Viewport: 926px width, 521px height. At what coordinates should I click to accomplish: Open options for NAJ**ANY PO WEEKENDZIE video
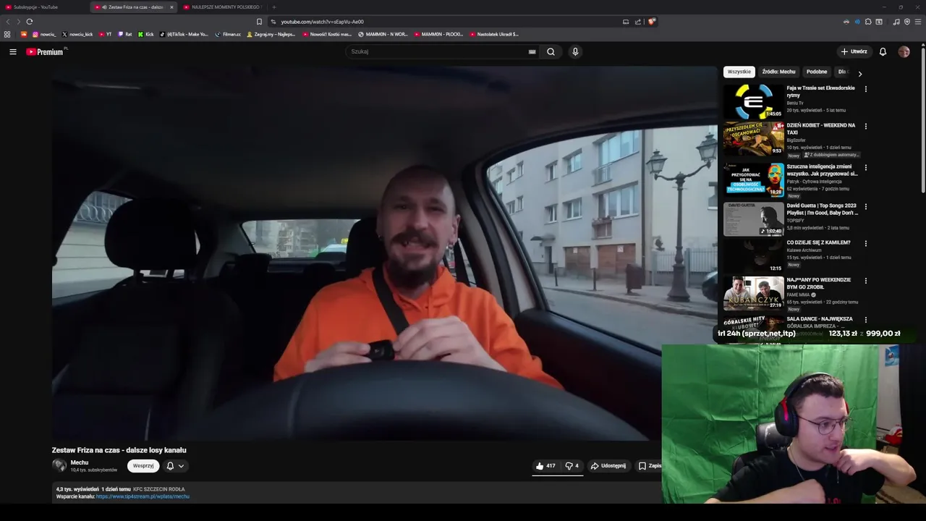point(866,281)
